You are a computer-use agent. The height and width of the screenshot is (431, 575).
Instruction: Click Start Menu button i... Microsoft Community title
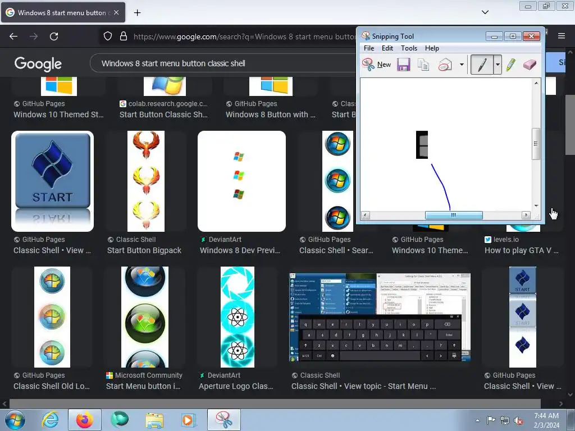click(x=143, y=386)
